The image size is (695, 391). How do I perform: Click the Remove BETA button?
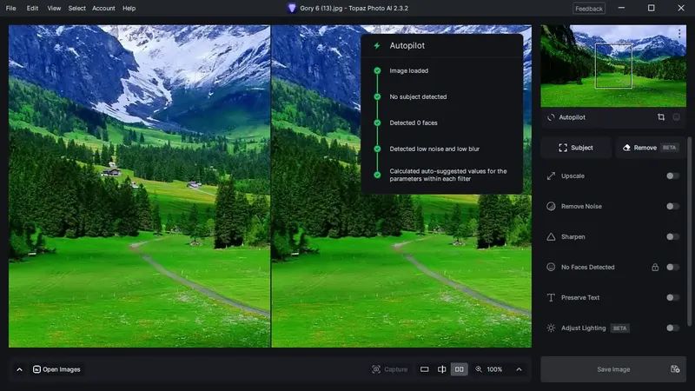[650, 148]
